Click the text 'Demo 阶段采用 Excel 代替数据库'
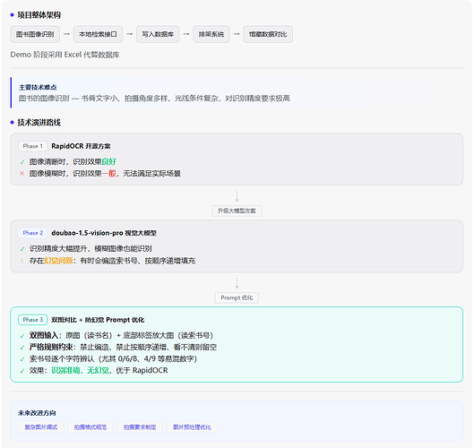 (x=65, y=55)
